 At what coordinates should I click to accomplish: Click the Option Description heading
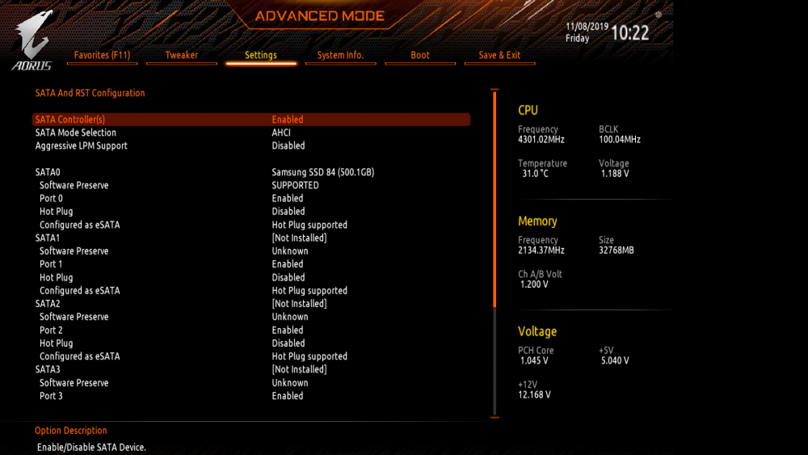coord(71,430)
